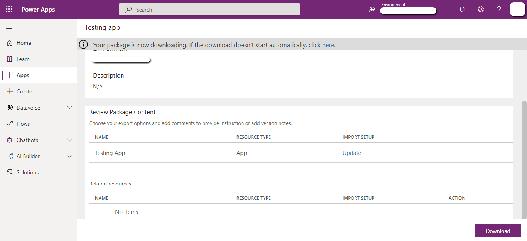Expand the Chatbots chevron

pos(69,140)
